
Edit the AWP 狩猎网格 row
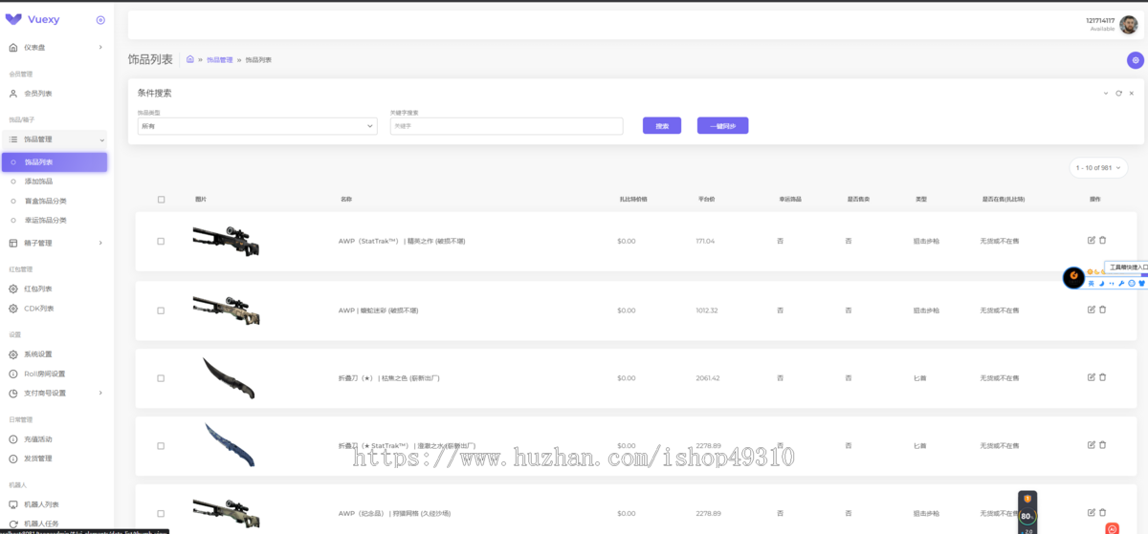click(x=1092, y=513)
